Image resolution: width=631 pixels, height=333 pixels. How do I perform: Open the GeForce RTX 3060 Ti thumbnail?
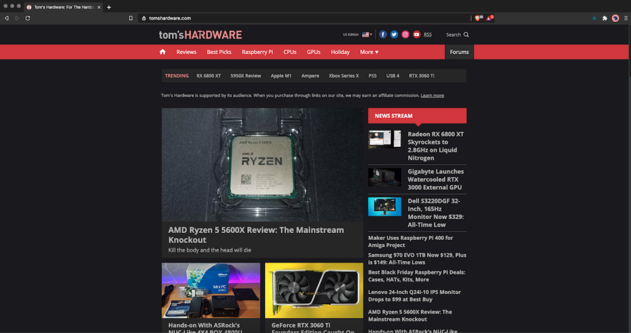[x=314, y=290]
